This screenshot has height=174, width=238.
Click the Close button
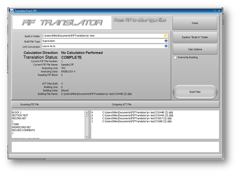195,23
